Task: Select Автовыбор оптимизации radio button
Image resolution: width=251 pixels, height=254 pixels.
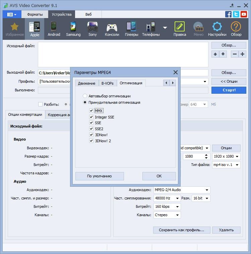Action: pyautogui.click(x=85, y=96)
